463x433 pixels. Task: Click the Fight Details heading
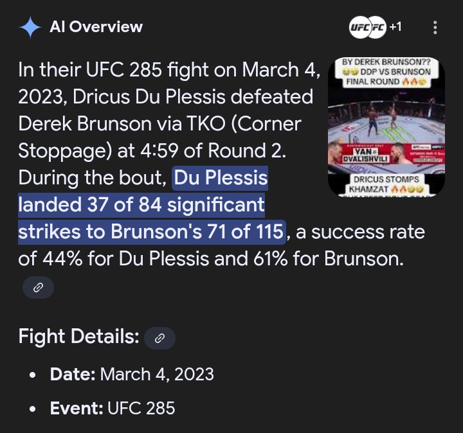(78, 336)
